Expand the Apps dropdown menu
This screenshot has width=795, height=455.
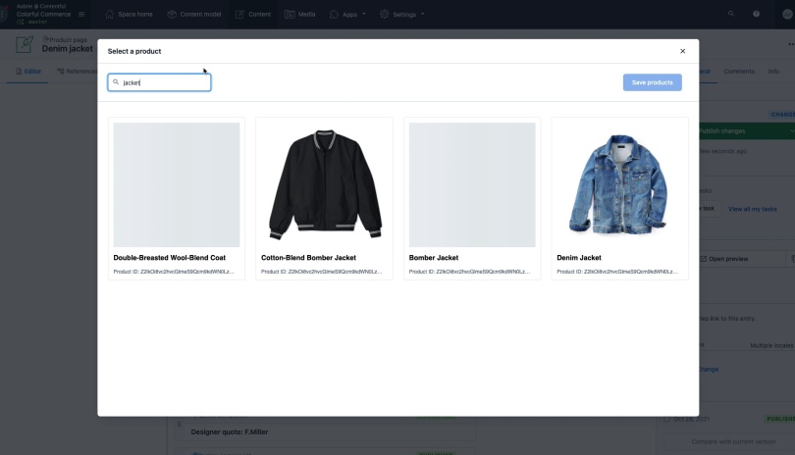tap(347, 14)
